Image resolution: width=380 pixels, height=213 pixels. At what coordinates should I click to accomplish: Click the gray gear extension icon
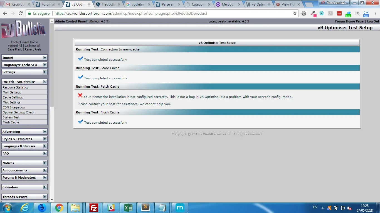[x=304, y=13]
